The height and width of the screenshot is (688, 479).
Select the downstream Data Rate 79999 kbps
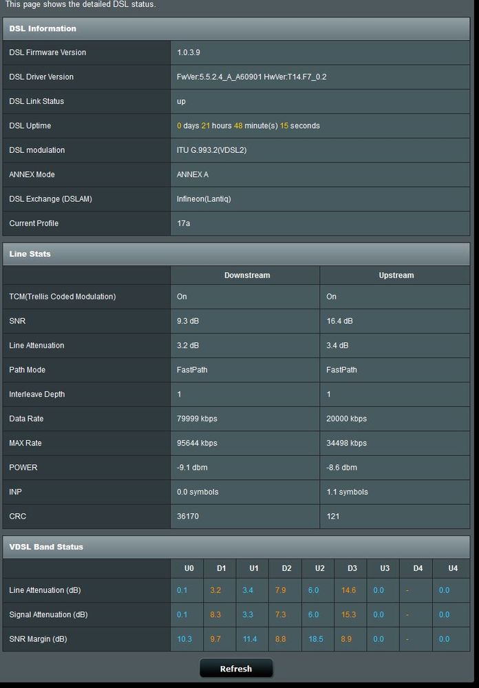click(197, 419)
